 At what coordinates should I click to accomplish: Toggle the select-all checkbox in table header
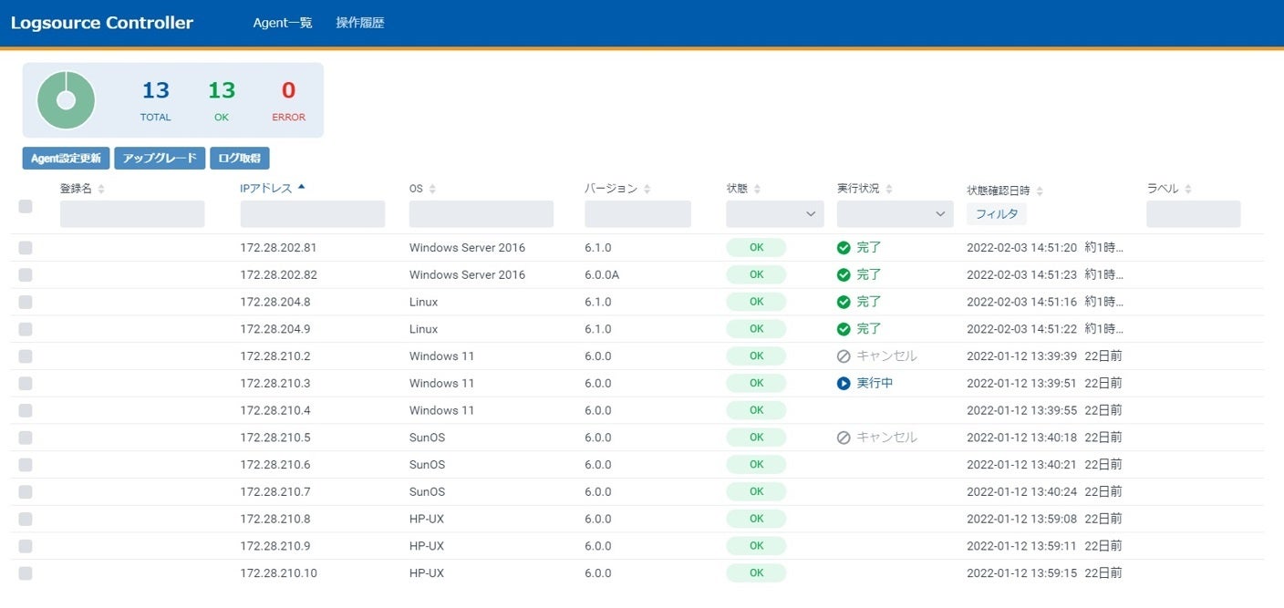[26, 206]
